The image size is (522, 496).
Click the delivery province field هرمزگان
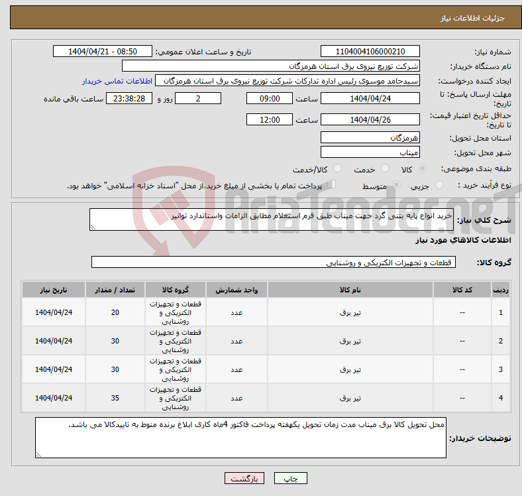pyautogui.click(x=370, y=137)
